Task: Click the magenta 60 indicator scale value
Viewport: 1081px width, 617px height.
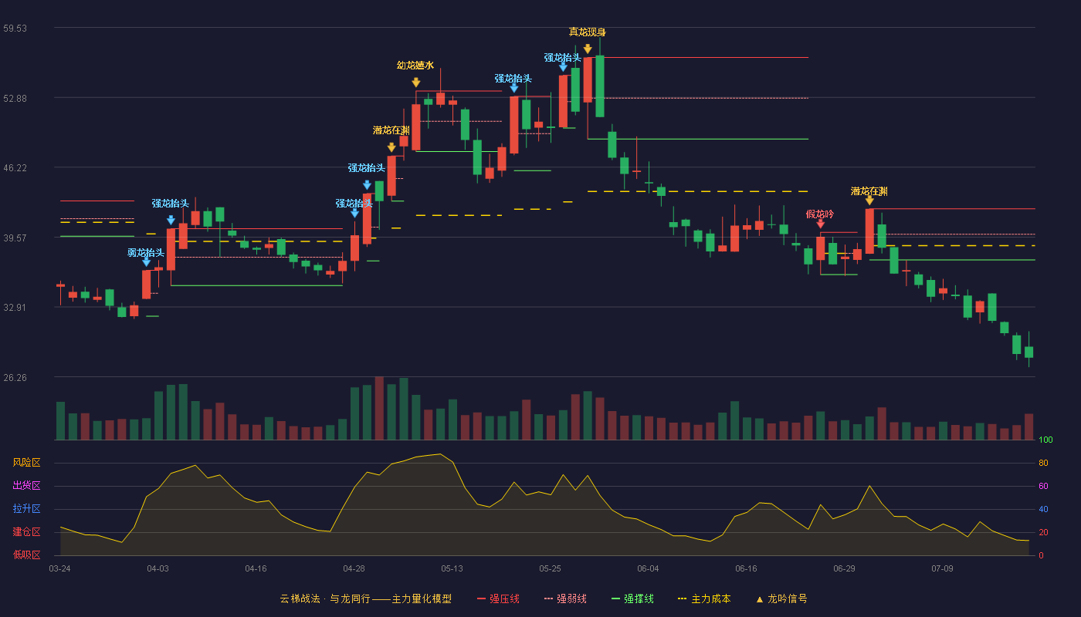Action: coord(1043,487)
